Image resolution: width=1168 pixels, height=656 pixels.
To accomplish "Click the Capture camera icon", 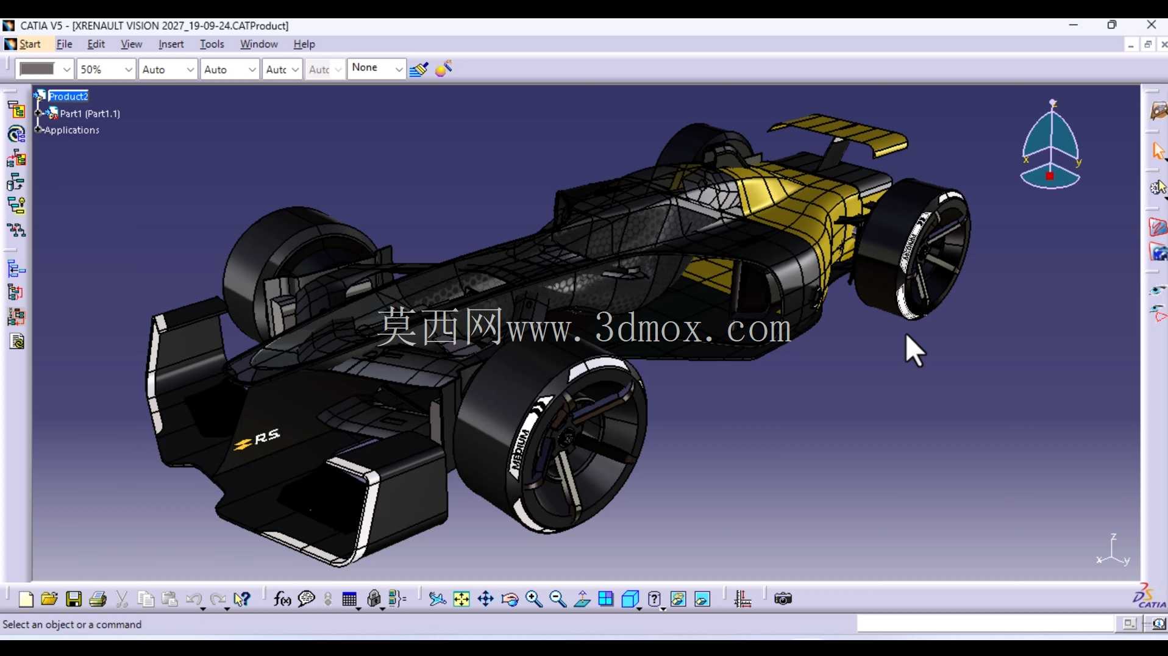I will coord(783,599).
